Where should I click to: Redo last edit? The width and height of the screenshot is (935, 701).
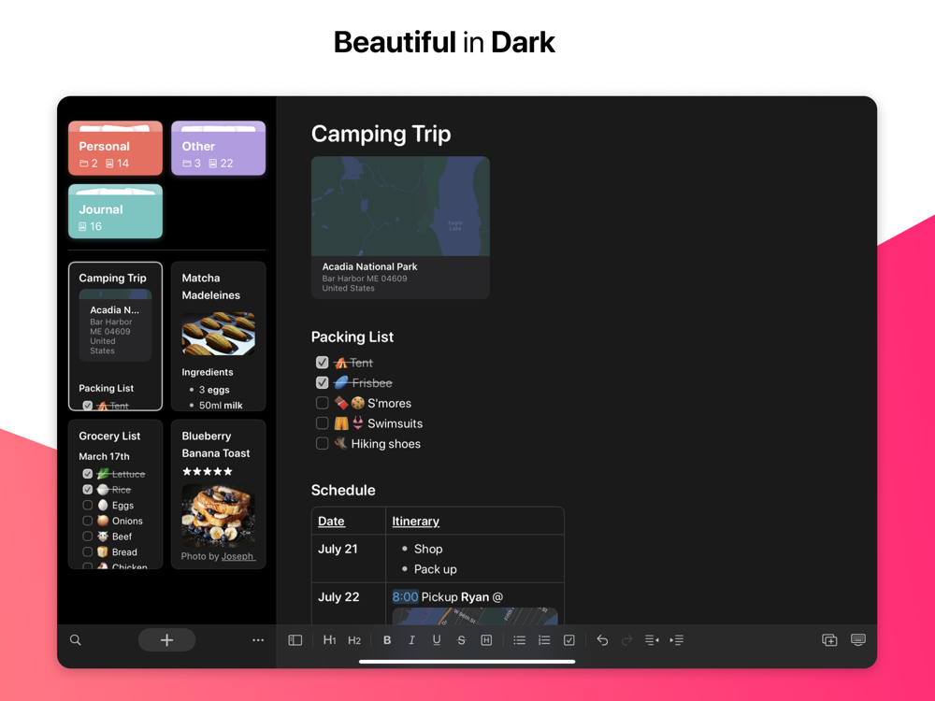pyautogui.click(x=626, y=639)
